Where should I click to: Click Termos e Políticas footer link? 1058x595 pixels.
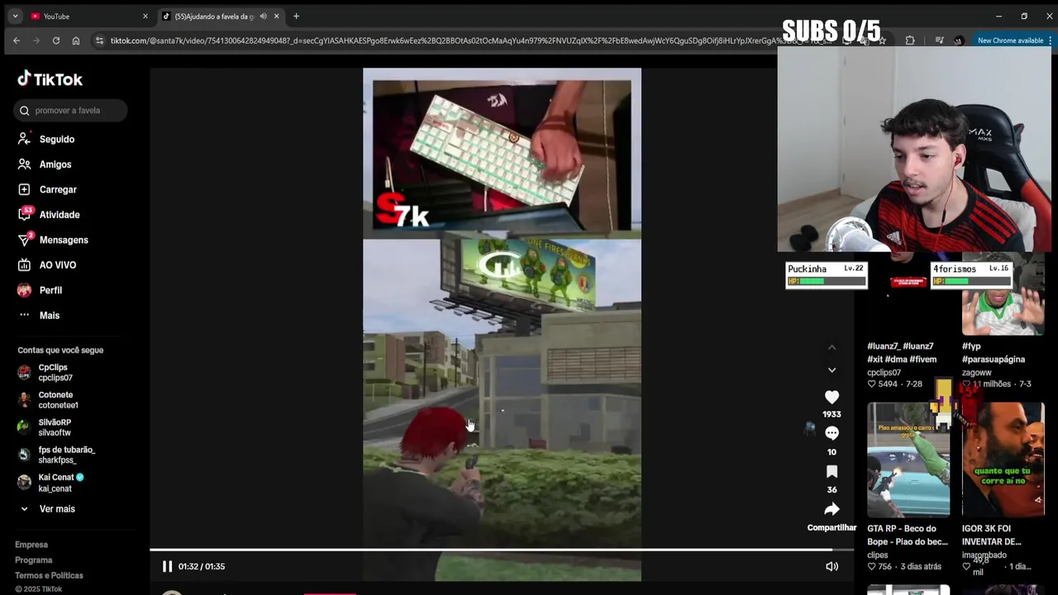pyautogui.click(x=49, y=575)
